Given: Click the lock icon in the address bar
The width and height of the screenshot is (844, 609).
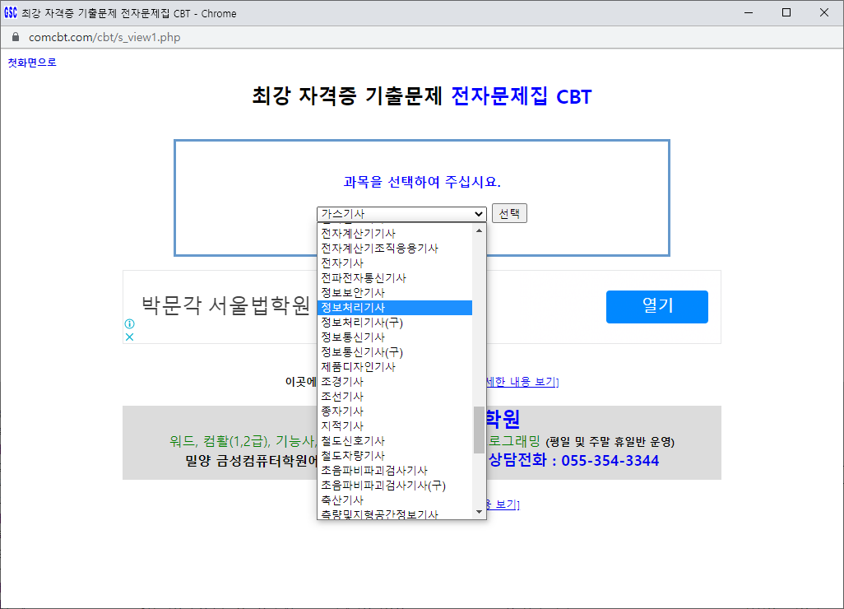Looking at the screenshot, I should 15,37.
